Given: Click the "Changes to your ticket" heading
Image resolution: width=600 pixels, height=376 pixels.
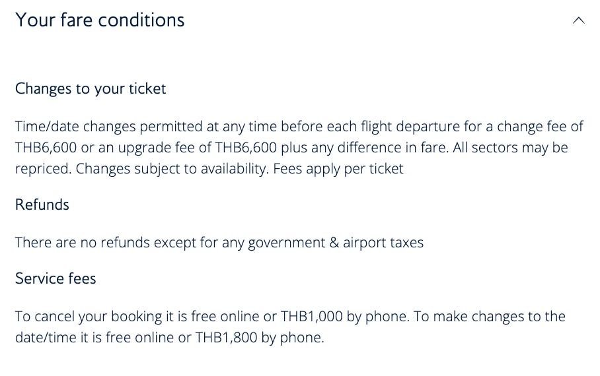Looking at the screenshot, I should pyautogui.click(x=91, y=88).
